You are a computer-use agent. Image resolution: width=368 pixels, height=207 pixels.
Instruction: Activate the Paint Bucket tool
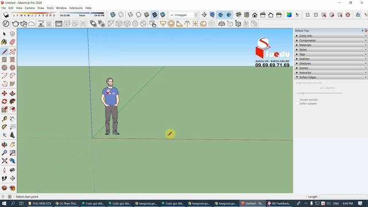pyautogui.click(x=4, y=42)
